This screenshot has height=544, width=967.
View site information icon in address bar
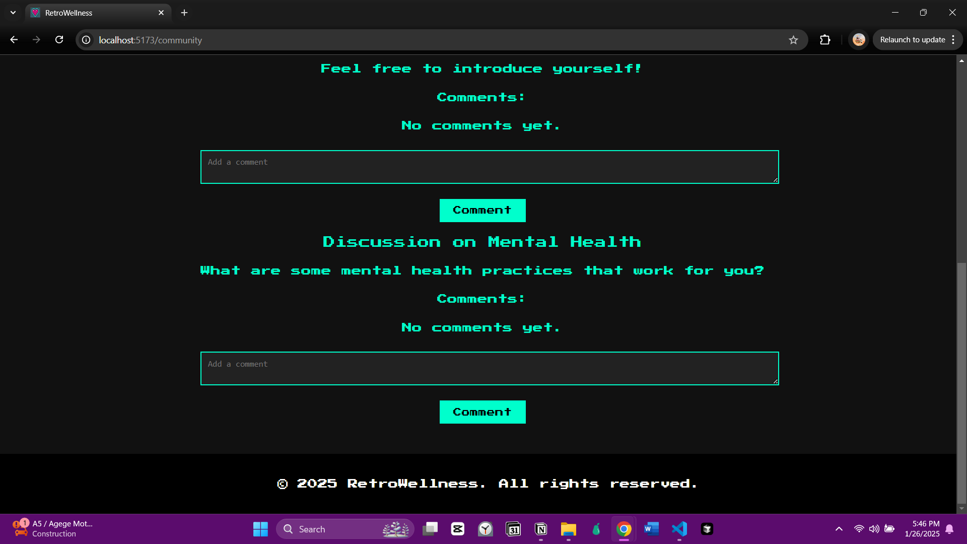coord(87,40)
